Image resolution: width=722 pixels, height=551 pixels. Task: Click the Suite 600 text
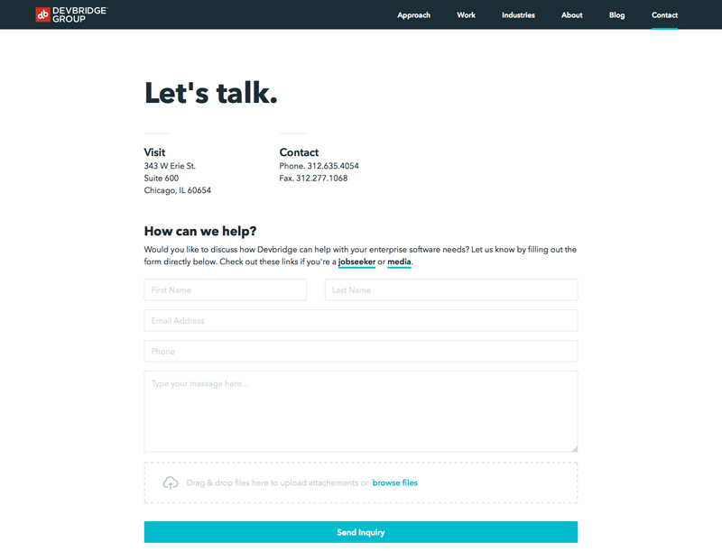coord(162,178)
